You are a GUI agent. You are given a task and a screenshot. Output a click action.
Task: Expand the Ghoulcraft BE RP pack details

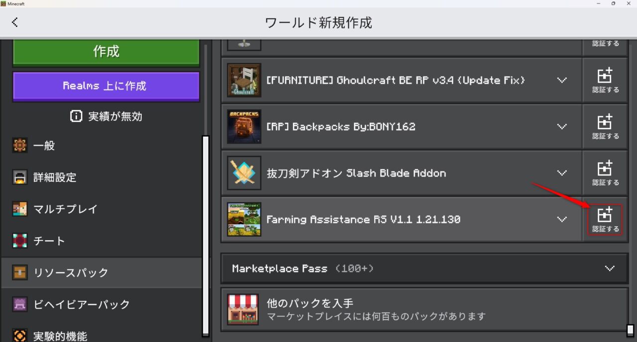pos(562,80)
